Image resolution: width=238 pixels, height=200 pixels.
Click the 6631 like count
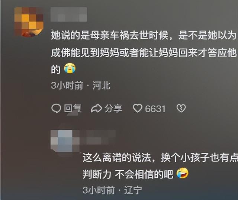pyautogui.click(x=155, y=109)
